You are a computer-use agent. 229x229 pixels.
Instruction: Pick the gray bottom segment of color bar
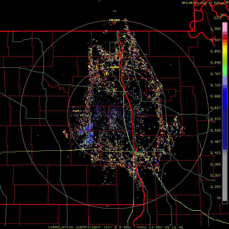[225, 177]
